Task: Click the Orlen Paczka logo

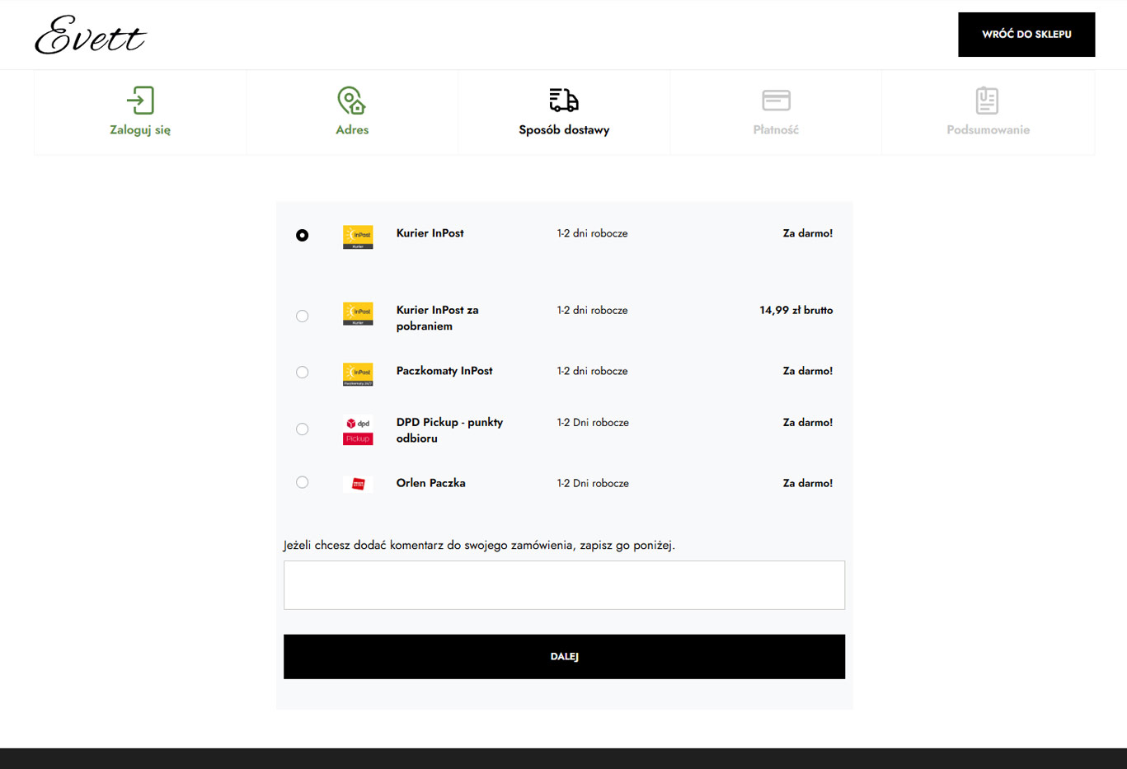Action: [x=358, y=484]
